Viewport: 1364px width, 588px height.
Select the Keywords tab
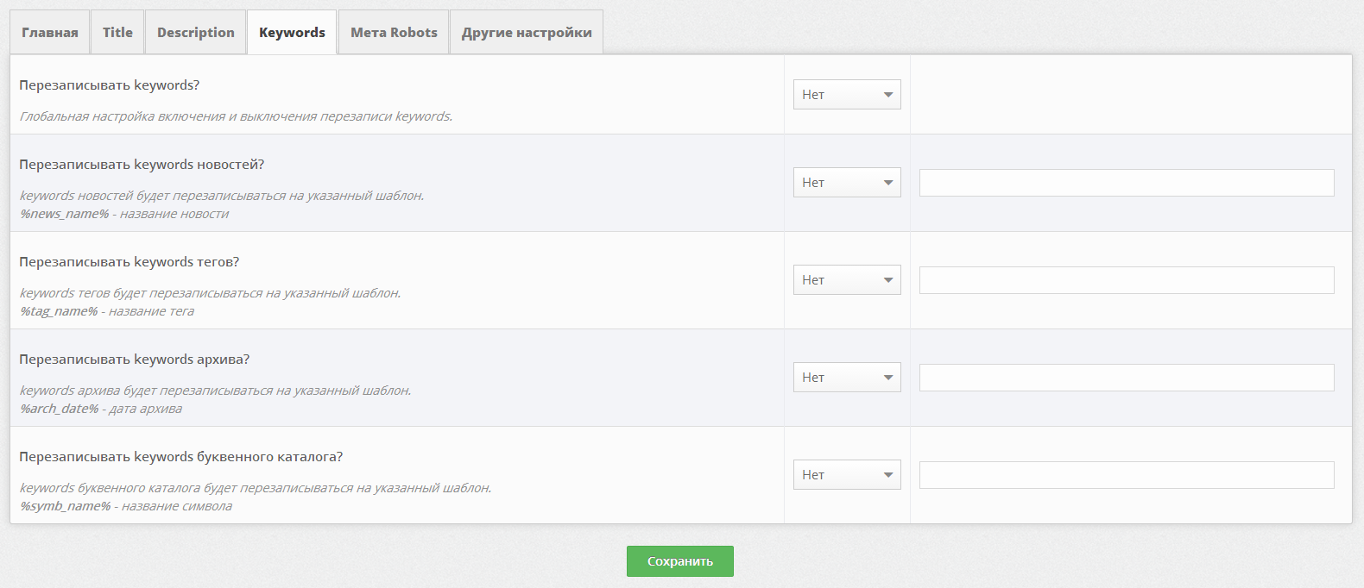[292, 33]
